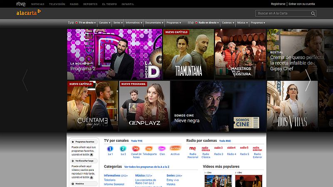
Task: Expand tve Programas dropdown
Action: click(174, 23)
